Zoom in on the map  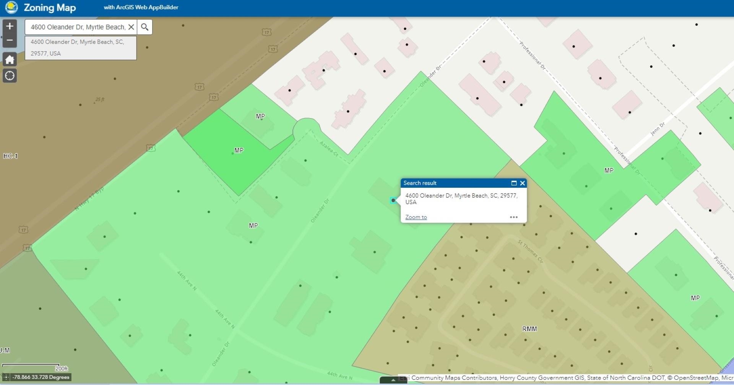(x=10, y=26)
